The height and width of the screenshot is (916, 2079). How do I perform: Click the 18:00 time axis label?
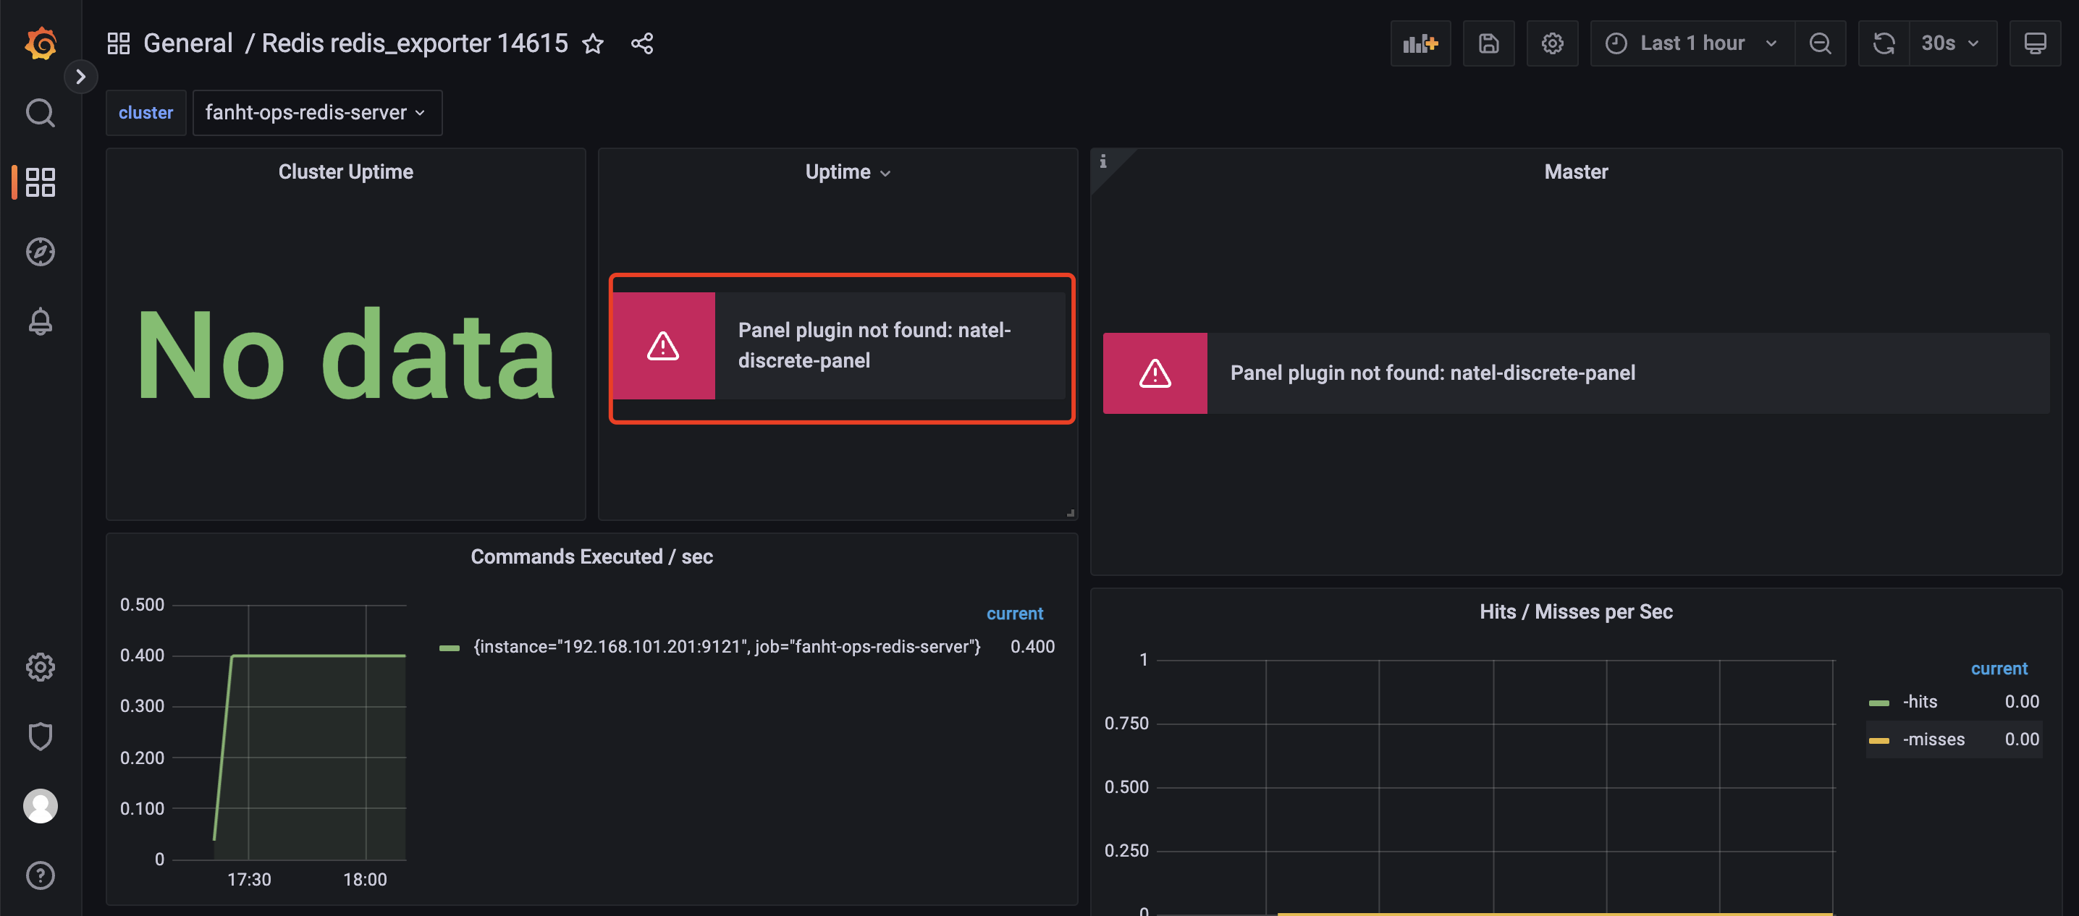(x=365, y=880)
